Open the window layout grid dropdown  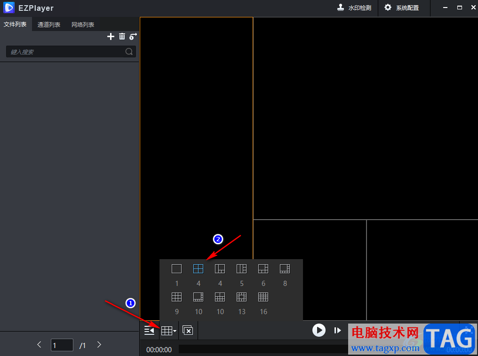tap(168, 331)
